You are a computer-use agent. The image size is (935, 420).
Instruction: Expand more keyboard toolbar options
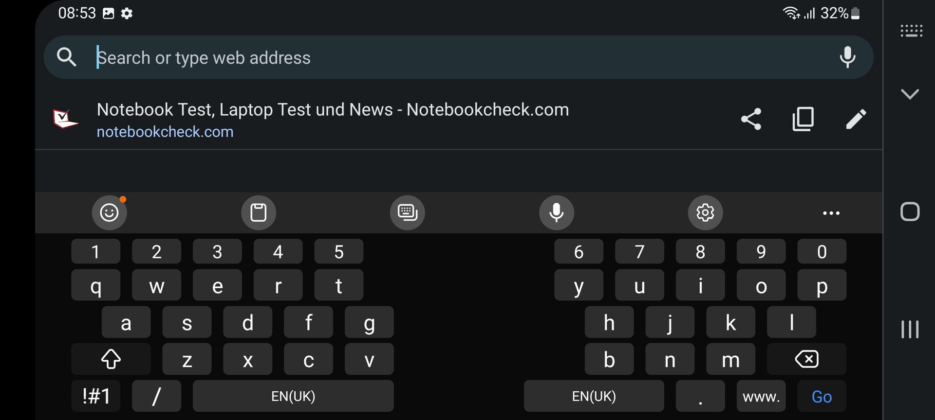click(831, 213)
